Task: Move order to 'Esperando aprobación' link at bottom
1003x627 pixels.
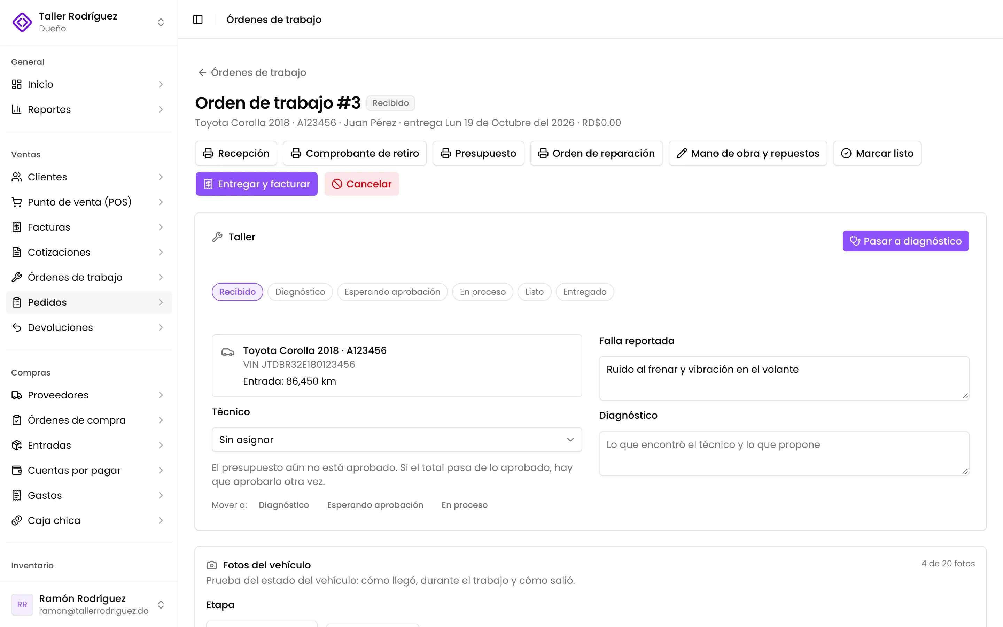Action: [375, 505]
